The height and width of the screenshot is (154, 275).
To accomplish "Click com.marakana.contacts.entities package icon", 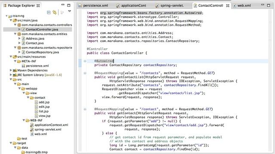I will pos(19,34).
